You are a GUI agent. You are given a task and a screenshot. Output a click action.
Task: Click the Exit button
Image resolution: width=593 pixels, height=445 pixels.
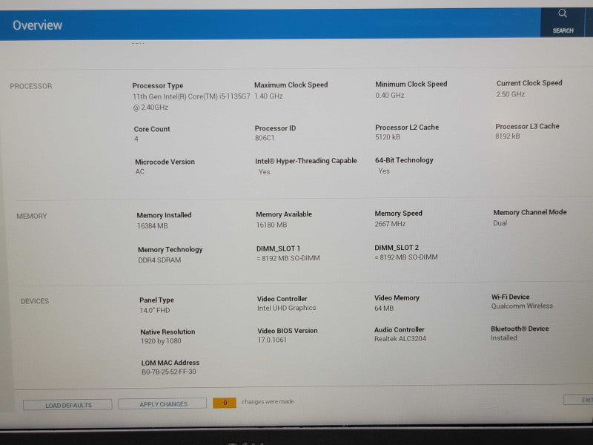coord(579,400)
